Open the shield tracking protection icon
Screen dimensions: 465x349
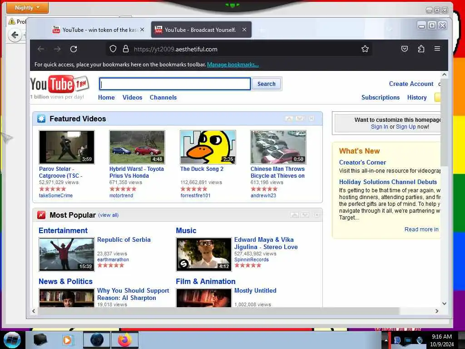(113, 49)
